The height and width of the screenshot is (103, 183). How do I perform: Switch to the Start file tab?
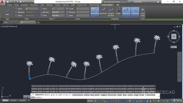[6, 22]
